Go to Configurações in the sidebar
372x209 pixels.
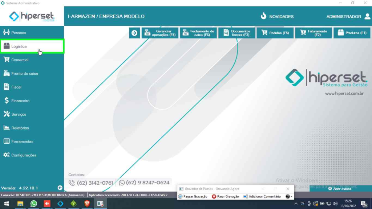[x=24, y=155]
